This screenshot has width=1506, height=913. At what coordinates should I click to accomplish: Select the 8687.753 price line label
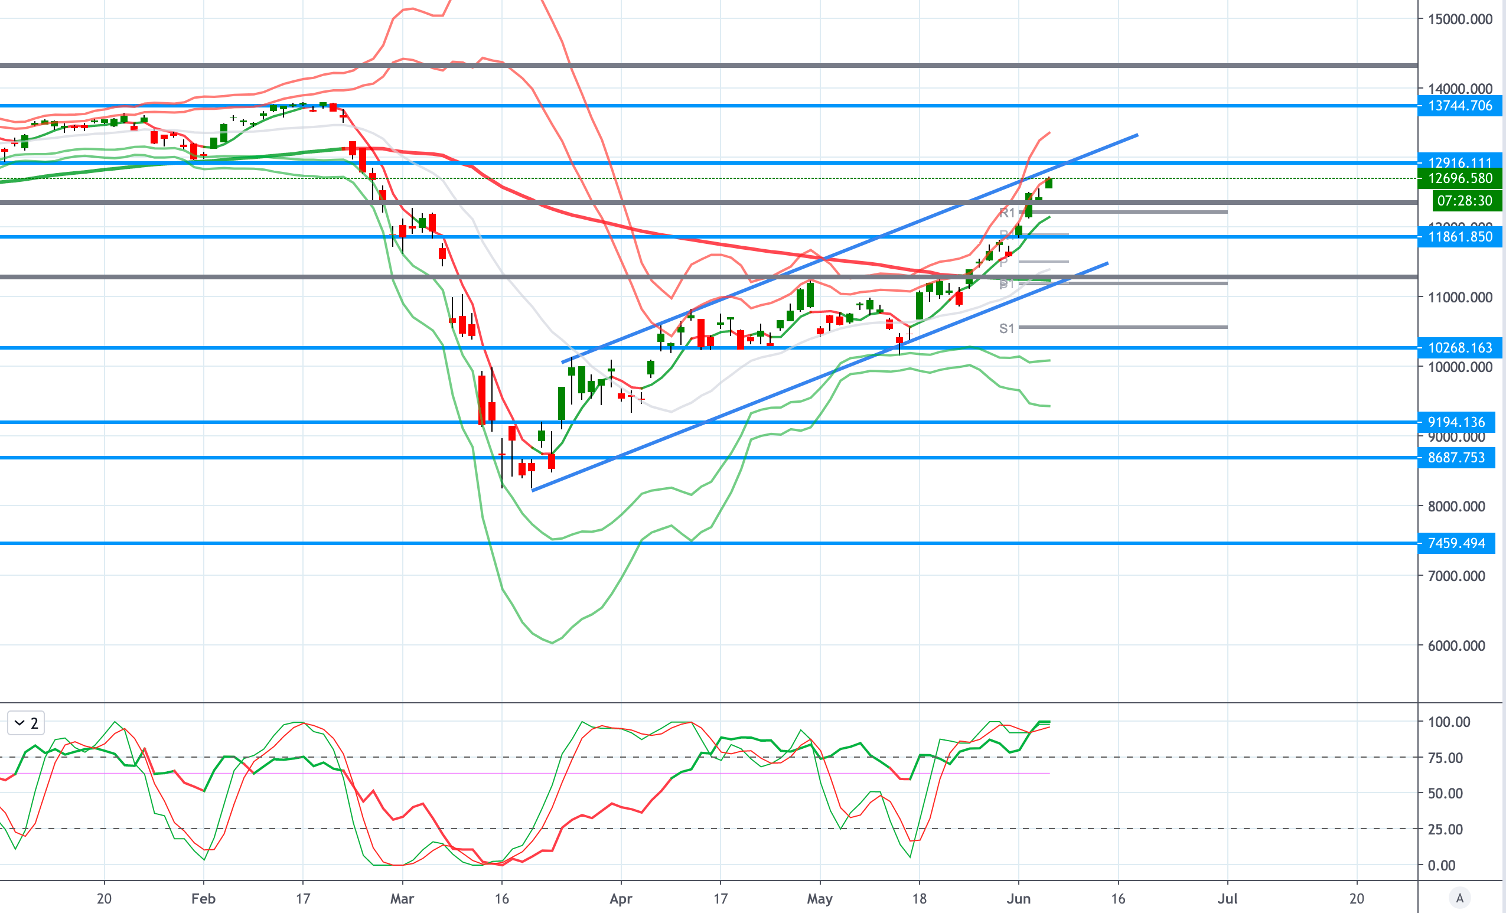coord(1456,457)
